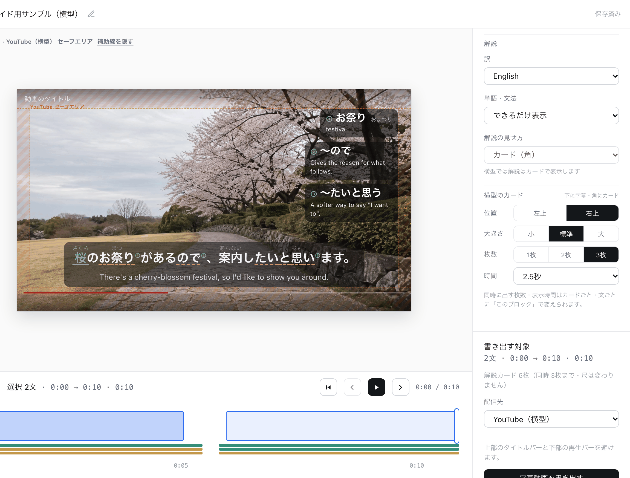Viewport: 630px width, 478px height.
Task: Set card position to 左上
Action: pos(540,213)
